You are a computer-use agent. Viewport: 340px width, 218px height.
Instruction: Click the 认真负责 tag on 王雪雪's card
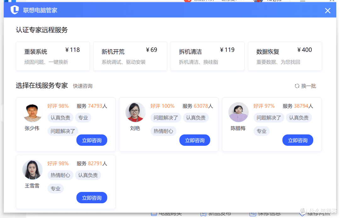click(88, 175)
